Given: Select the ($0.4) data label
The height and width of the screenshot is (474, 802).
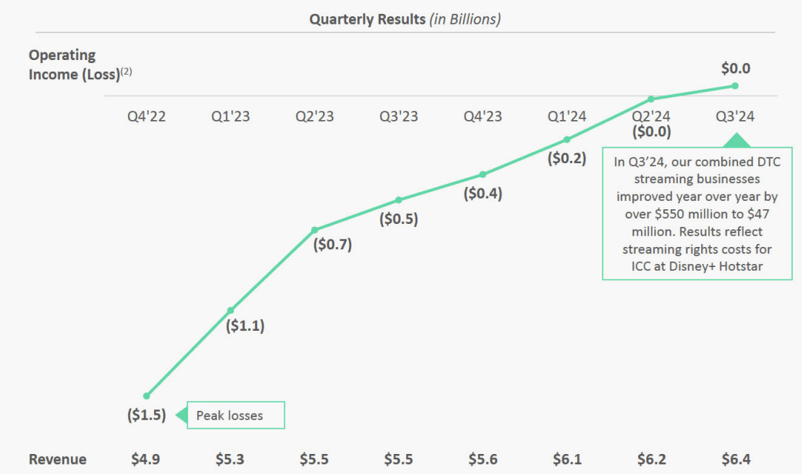Looking at the screenshot, I should [482, 194].
